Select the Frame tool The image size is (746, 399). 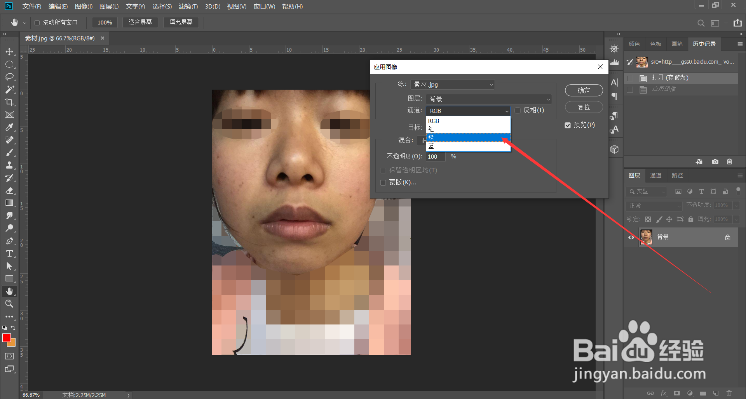coord(9,115)
